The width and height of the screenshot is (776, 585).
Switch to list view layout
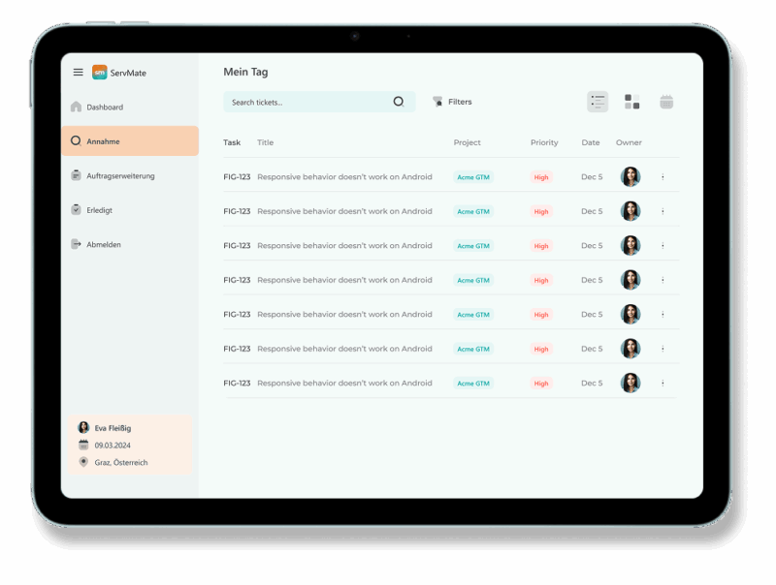click(598, 102)
